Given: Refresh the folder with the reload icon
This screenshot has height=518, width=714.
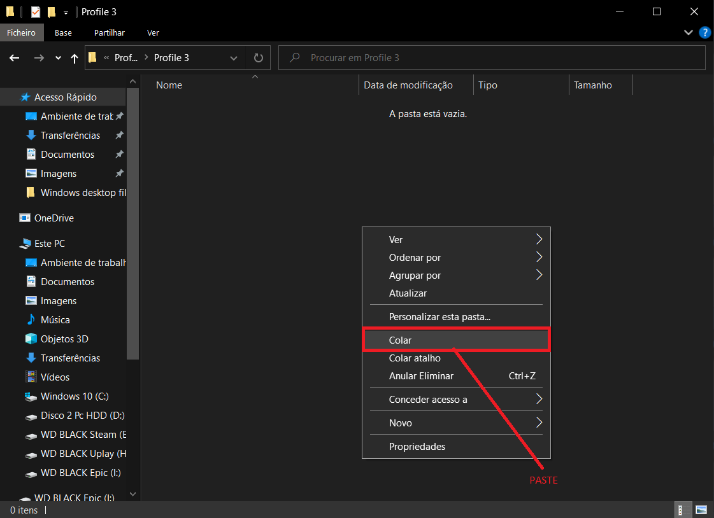Looking at the screenshot, I should [x=258, y=58].
